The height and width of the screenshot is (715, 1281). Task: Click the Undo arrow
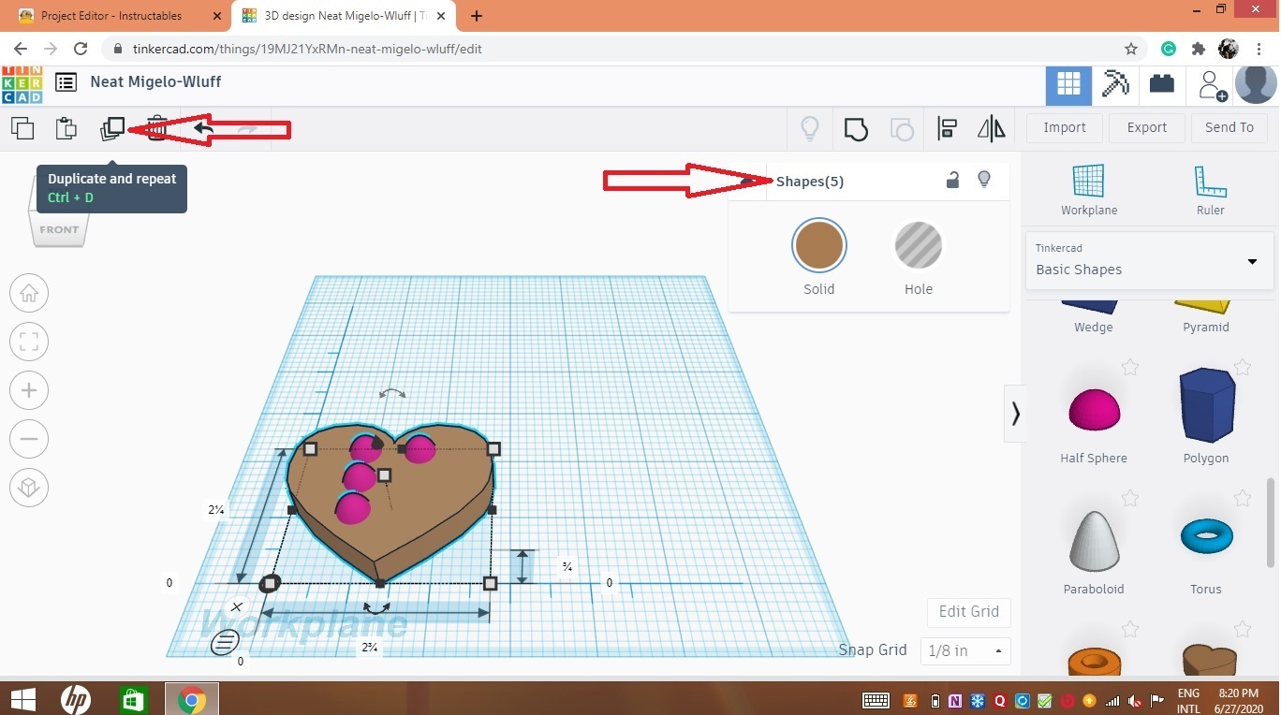click(x=202, y=128)
